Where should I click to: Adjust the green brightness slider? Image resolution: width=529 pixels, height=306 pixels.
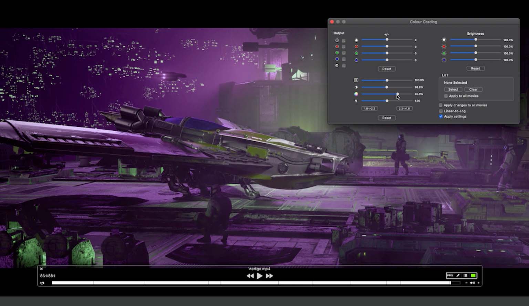(x=476, y=53)
